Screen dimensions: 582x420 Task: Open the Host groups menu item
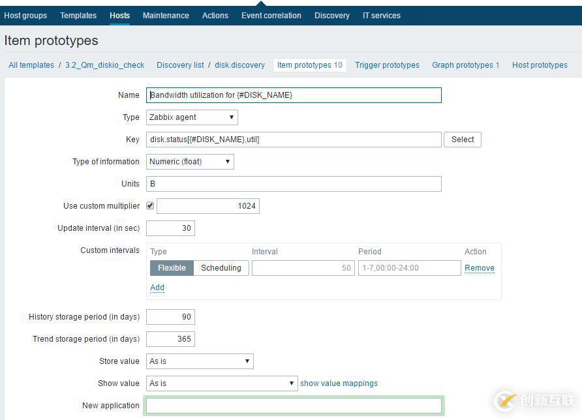25,16
